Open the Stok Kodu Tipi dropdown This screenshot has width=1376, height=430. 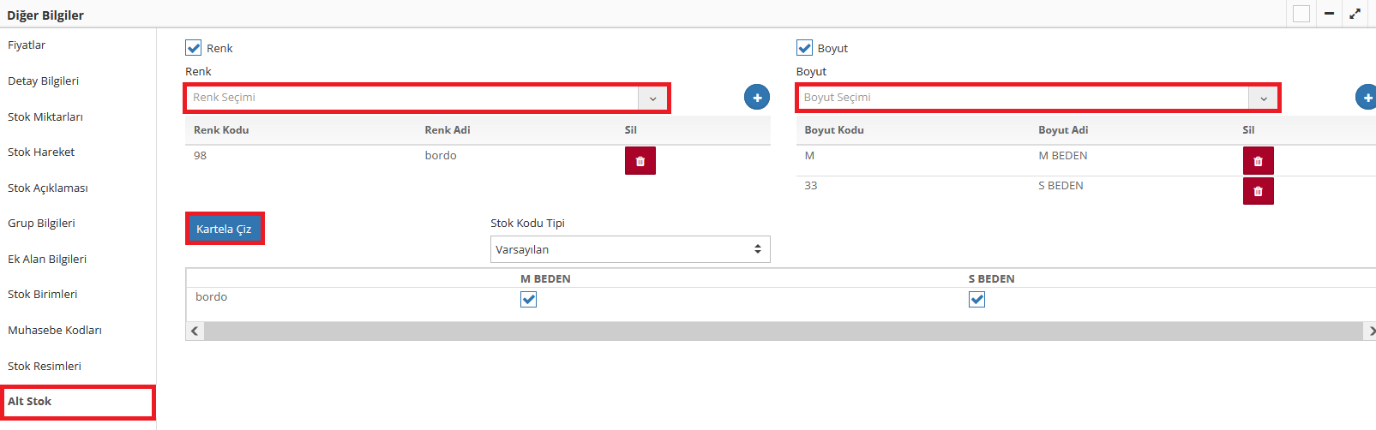[630, 249]
